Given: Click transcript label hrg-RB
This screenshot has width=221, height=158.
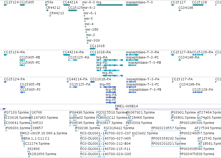Looking at the screenshot, I should [x=102, y=68].
